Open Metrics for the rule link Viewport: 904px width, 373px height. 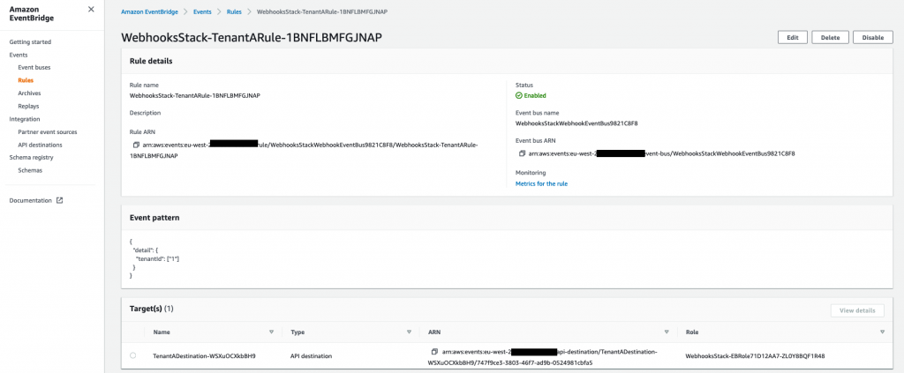[x=542, y=183]
